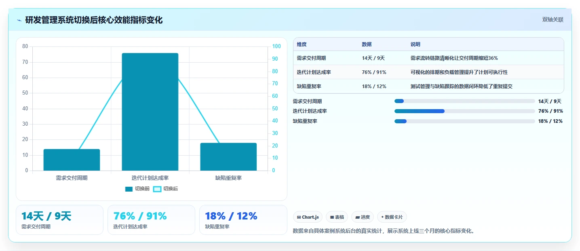Open the 14天 / 9天 data card

pyautogui.click(x=59, y=220)
